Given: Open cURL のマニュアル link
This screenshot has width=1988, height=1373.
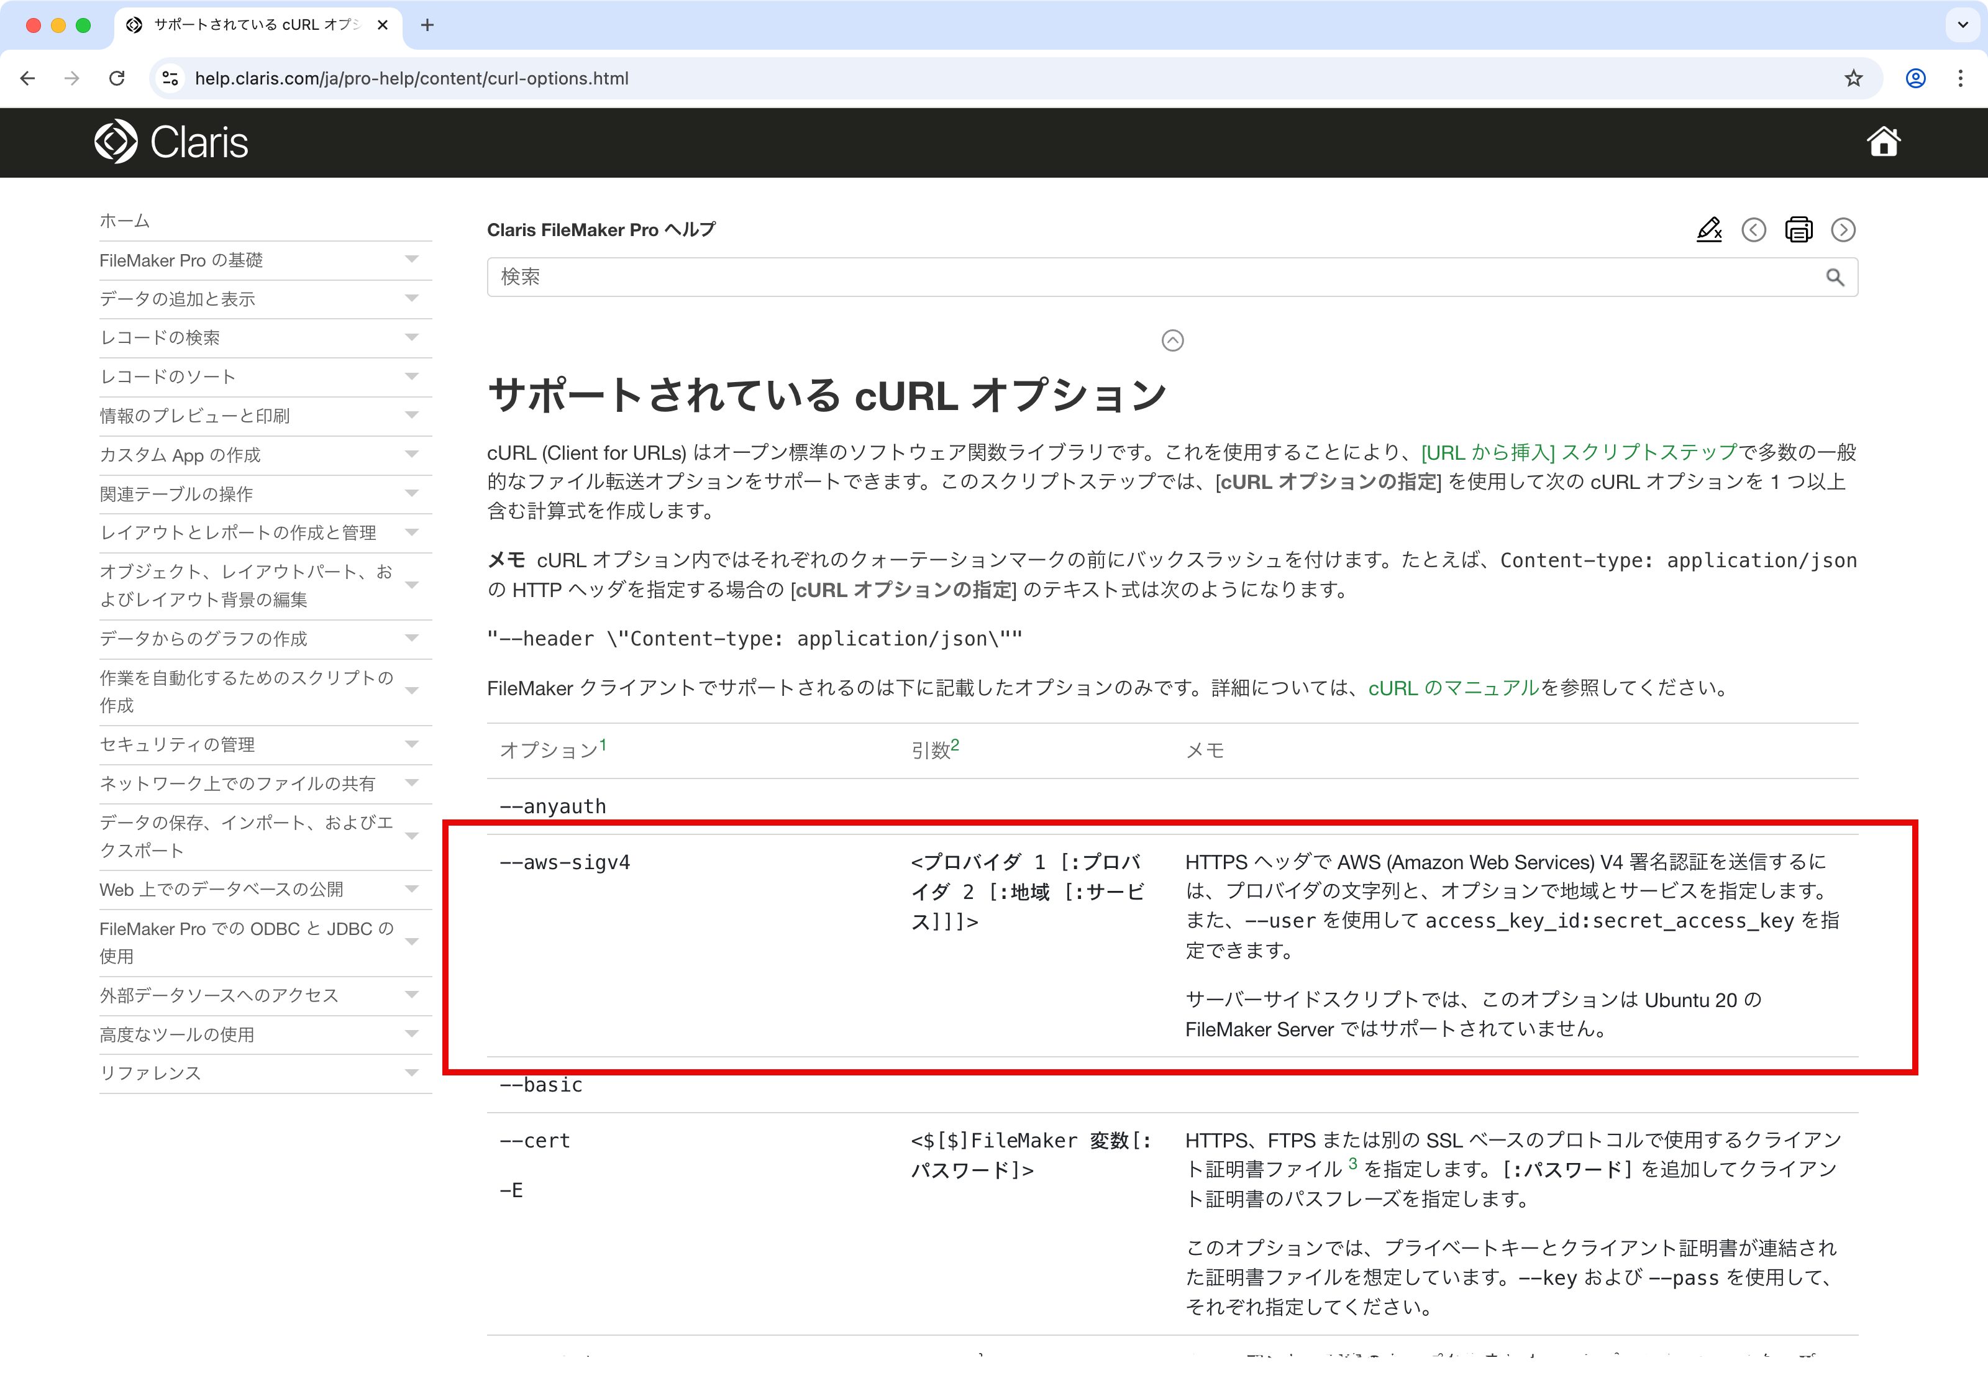Looking at the screenshot, I should pyautogui.click(x=1453, y=688).
